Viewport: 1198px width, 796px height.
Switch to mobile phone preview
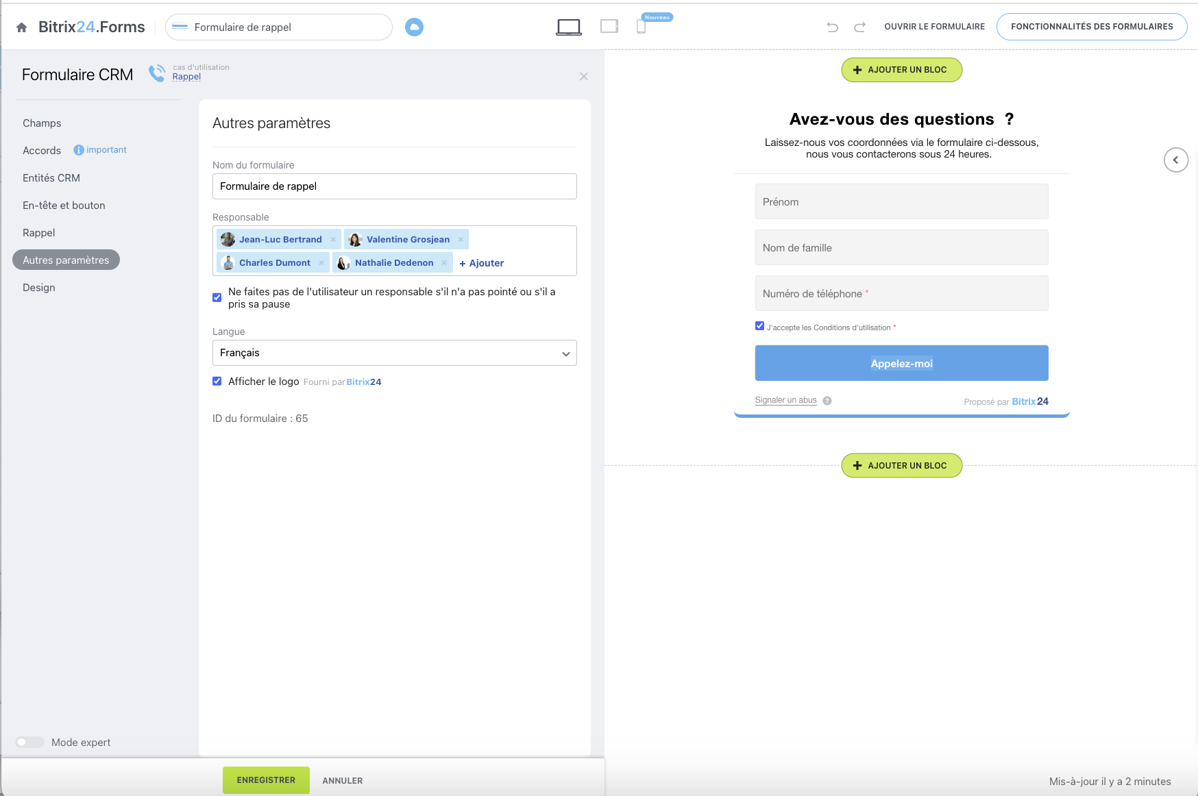(x=641, y=27)
